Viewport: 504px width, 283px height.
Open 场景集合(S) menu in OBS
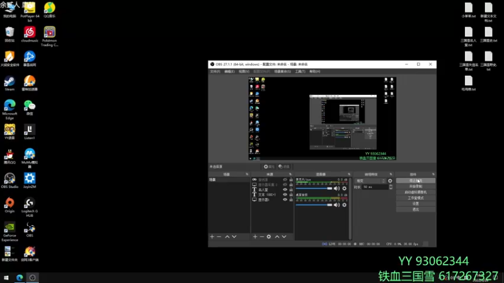click(282, 72)
